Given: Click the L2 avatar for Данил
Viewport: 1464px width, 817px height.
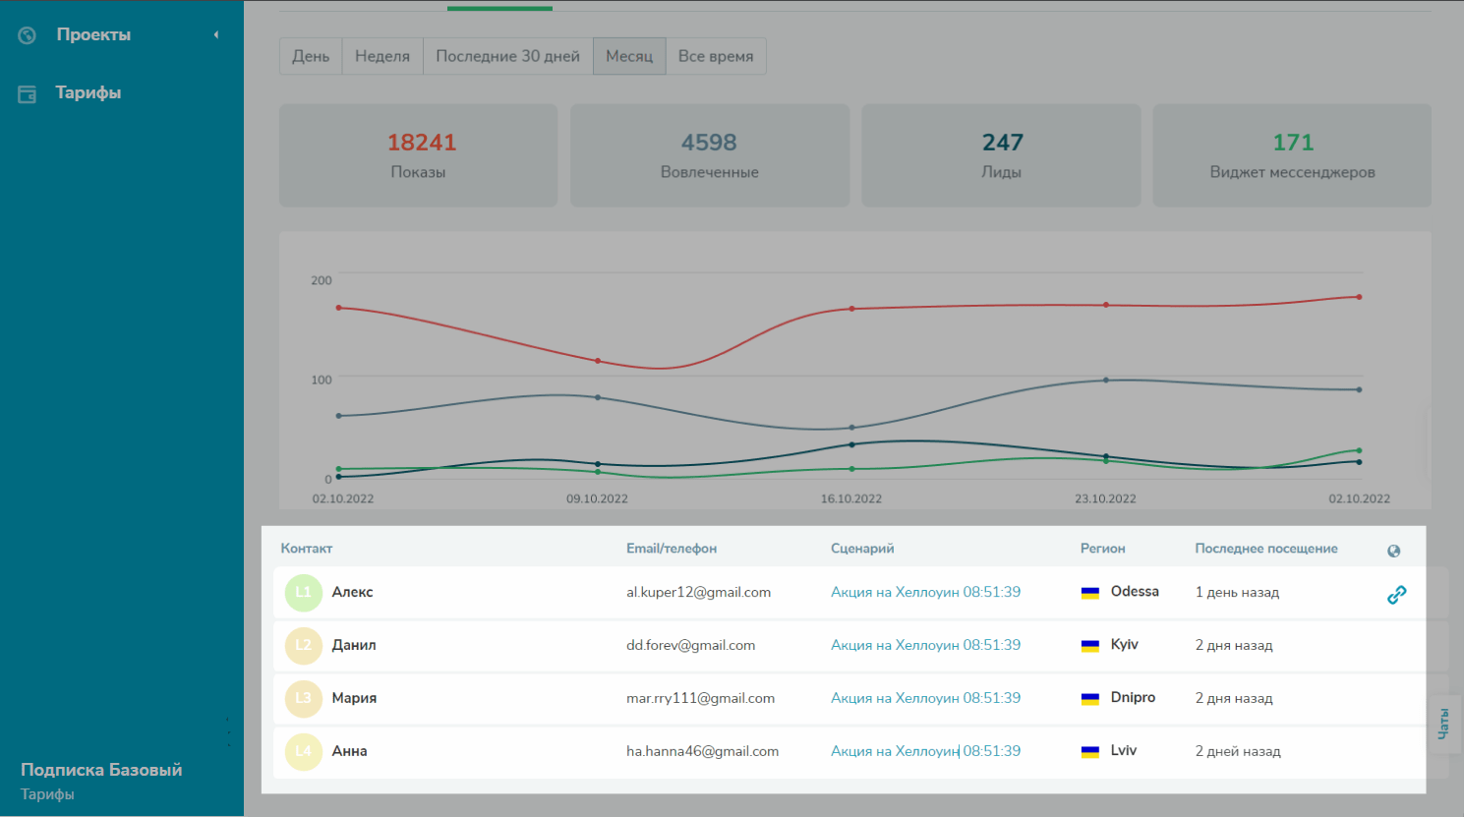Looking at the screenshot, I should tap(303, 646).
